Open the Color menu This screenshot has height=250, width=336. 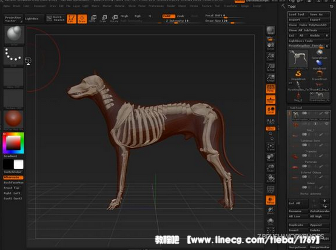(26, 6)
